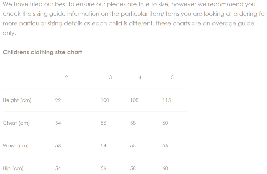Image resolution: width=267 pixels, height=174 pixels.
Task: Click hip value 58 for size 4
Action: pyautogui.click(x=133, y=169)
